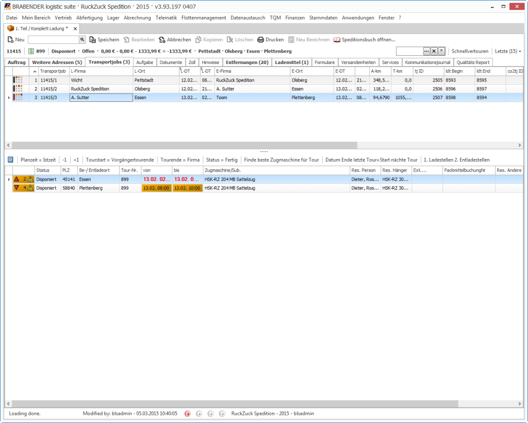This screenshot has height=423, width=528.
Task: Switch to the Entfernungen (20) tab
Action: pos(247,62)
